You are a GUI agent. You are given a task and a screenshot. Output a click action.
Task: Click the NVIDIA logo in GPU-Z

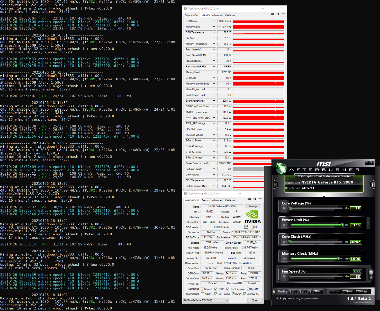(253, 217)
